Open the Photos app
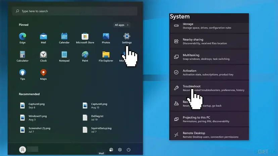This screenshot has height=156, width=278. coord(106,38)
